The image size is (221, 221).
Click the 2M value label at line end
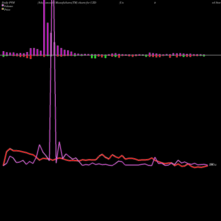pyautogui.click(x=213, y=165)
